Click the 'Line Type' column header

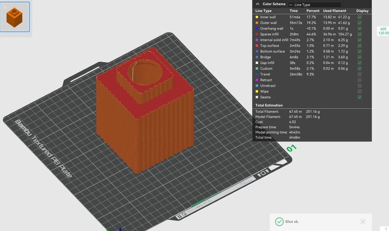(x=263, y=11)
